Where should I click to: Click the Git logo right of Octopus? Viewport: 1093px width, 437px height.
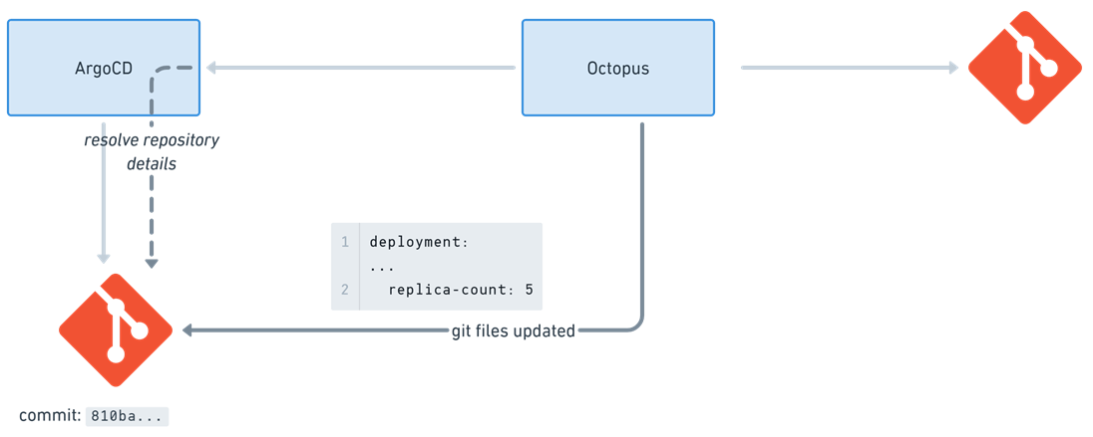coord(1025,68)
